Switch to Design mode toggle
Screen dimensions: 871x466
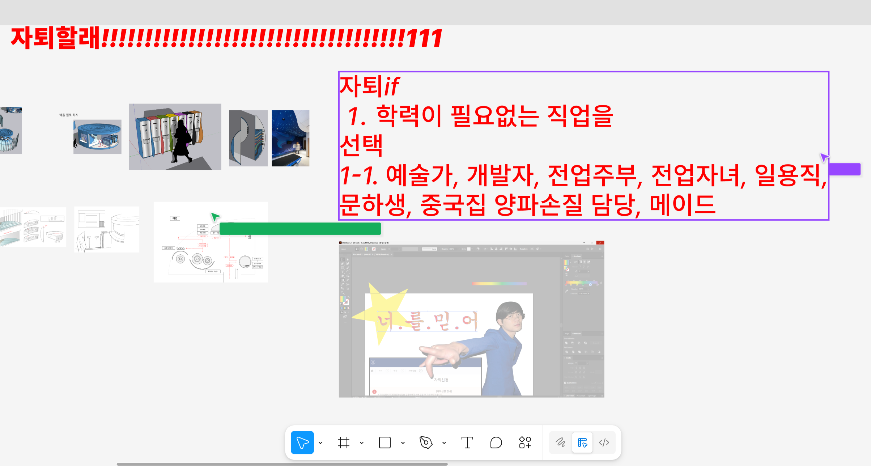tap(582, 442)
